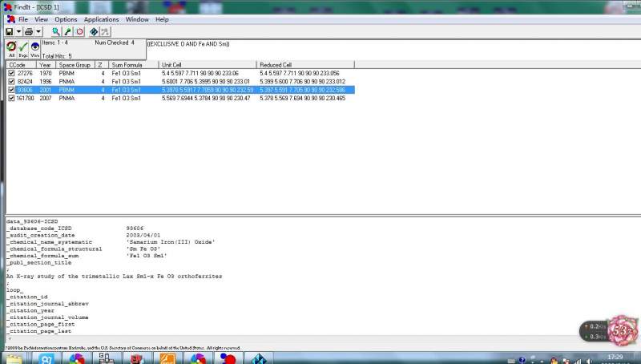
Task: Open the second colorful pinwheel taskbar app
Action: tap(197, 358)
